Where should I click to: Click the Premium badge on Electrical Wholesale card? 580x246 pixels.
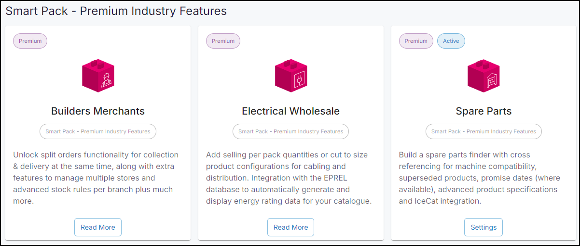pos(223,41)
